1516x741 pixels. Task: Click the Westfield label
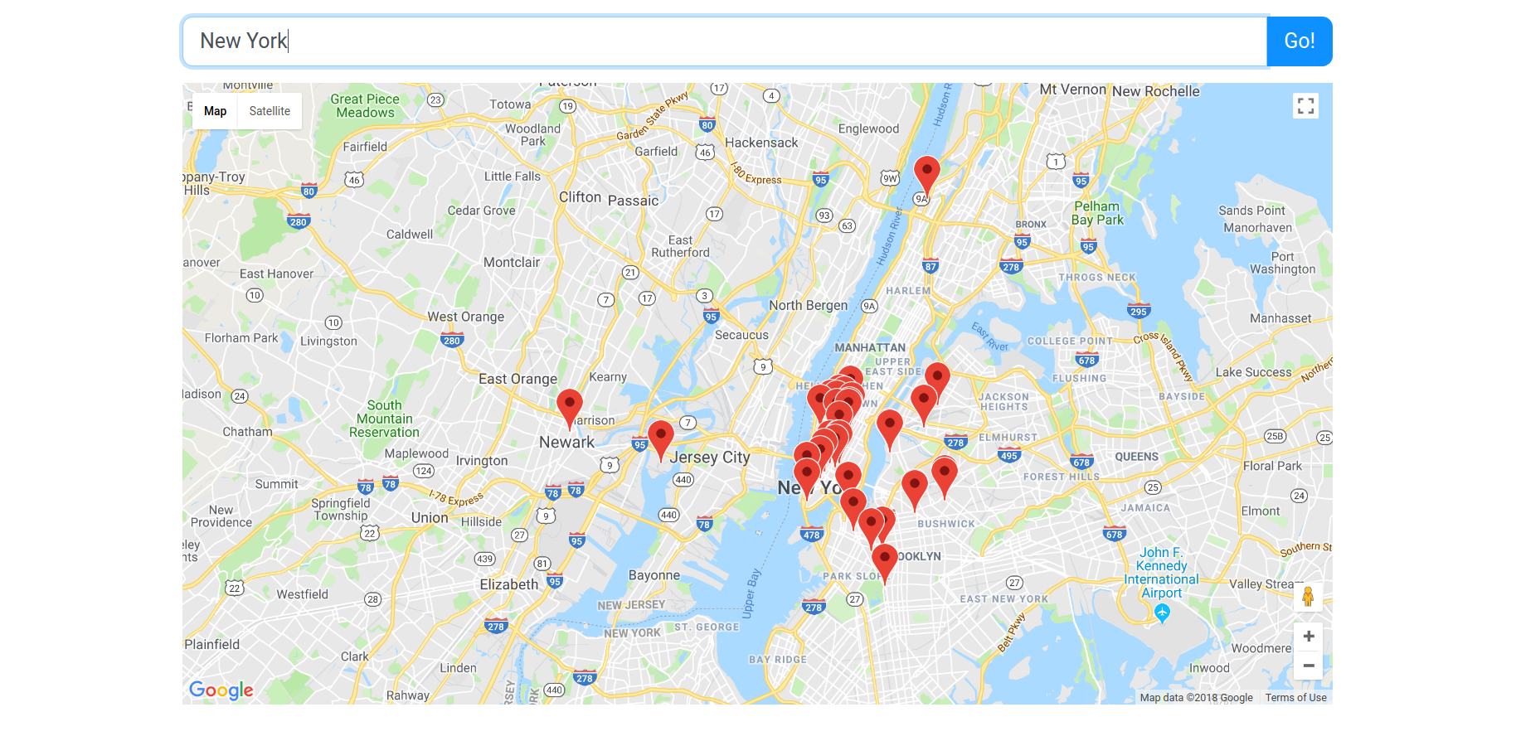(x=302, y=594)
